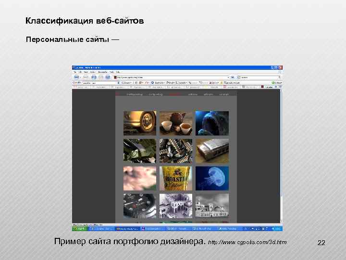Screen dimensions: 346x260
Task: Click the Reload page toolbar icon
Action: point(94,77)
